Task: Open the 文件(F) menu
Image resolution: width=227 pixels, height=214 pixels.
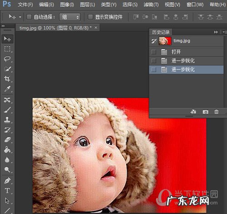Action: point(25,5)
